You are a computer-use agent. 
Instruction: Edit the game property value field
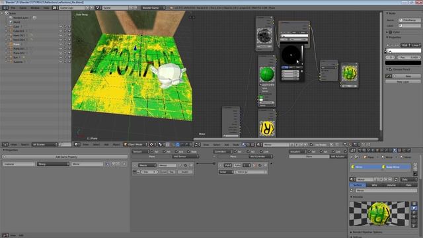(87, 164)
